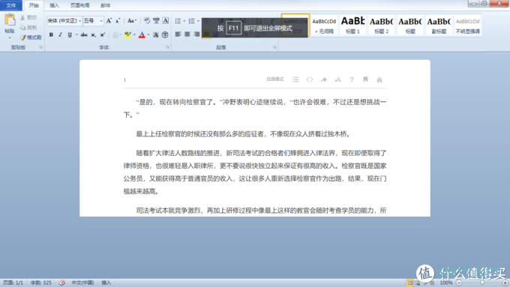Viewport: 510px width, 287px height.
Task: Open the font size box showing 五号
Action: (93, 21)
